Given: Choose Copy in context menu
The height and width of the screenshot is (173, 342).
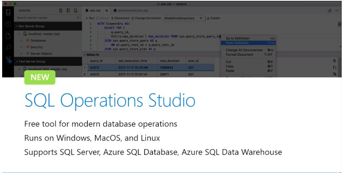Looking at the screenshot, I should click(248, 66).
